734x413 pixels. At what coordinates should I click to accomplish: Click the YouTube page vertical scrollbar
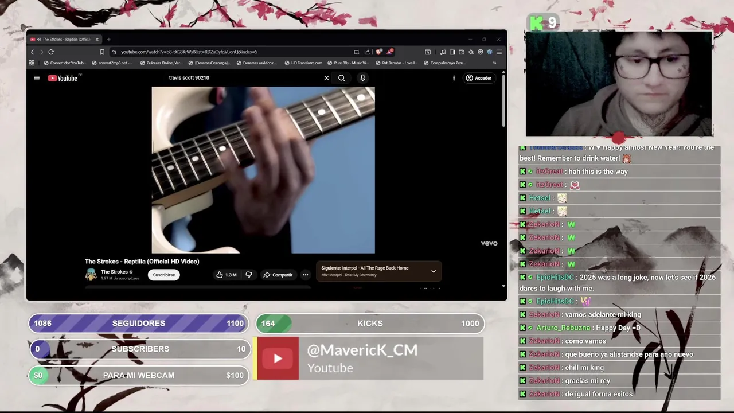(503, 101)
